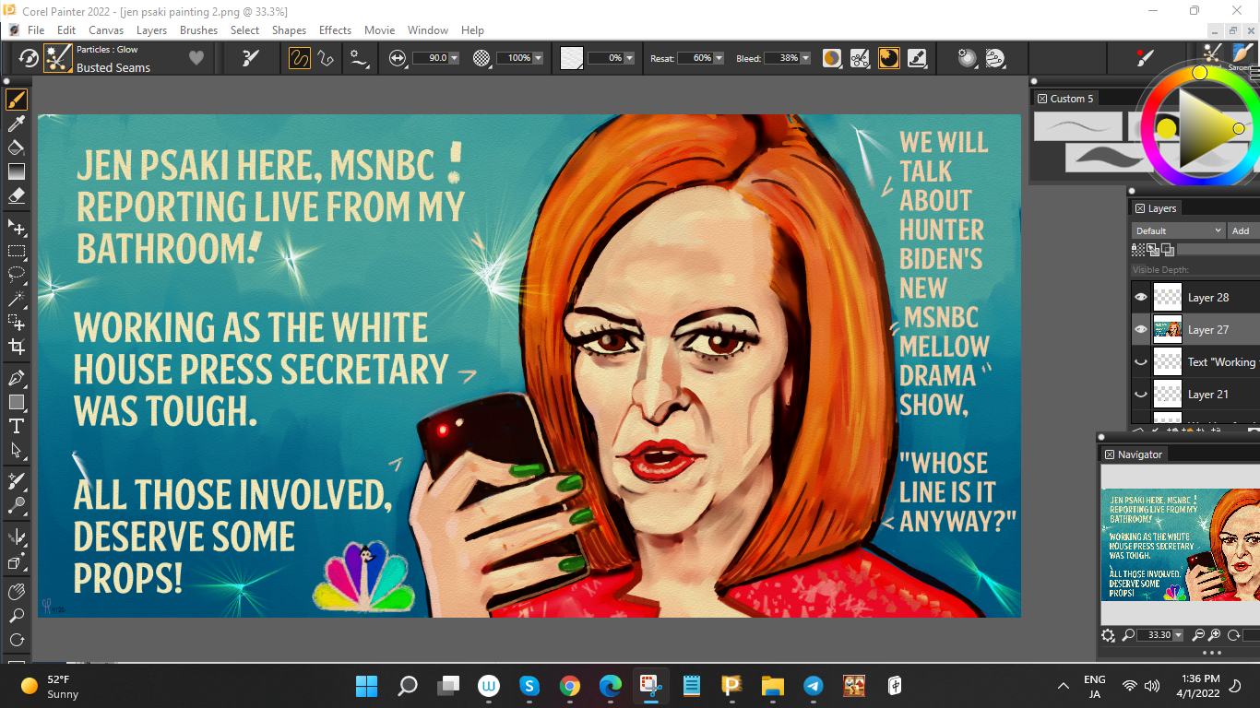Click the Bleed value field
The image size is (1260, 708).
pos(782,58)
